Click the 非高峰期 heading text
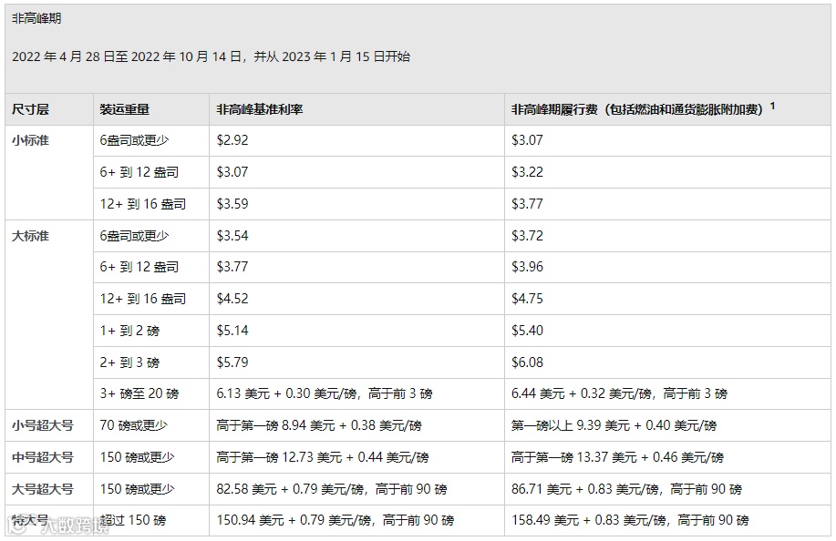 click(36, 18)
